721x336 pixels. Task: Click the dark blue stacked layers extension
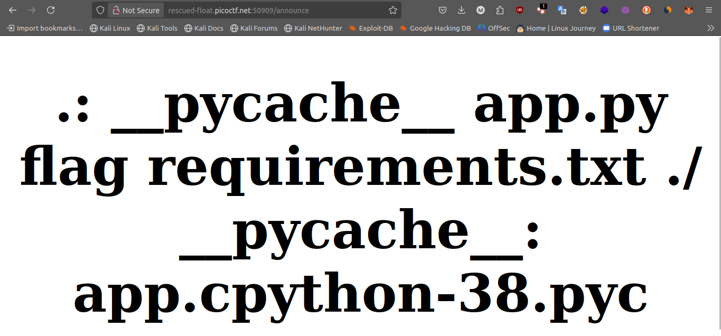(604, 10)
